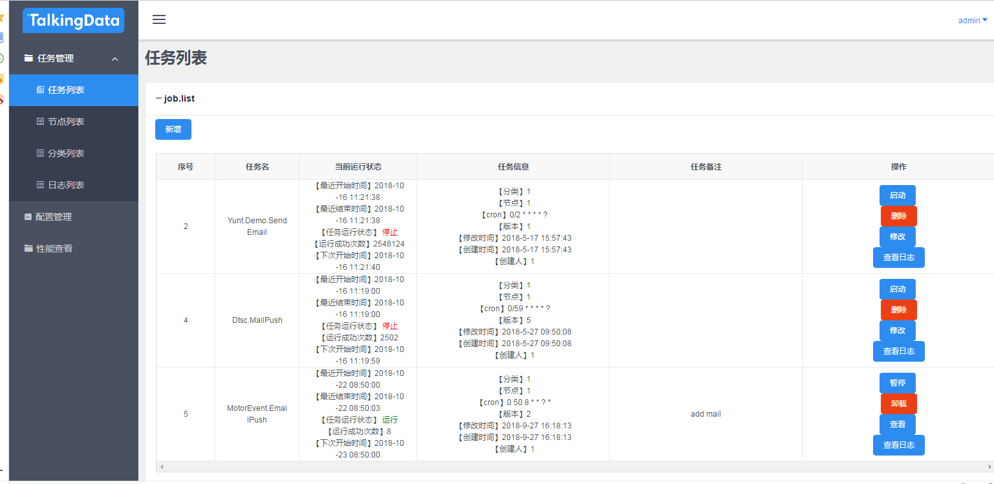Click the 序号 column header

tap(186, 167)
